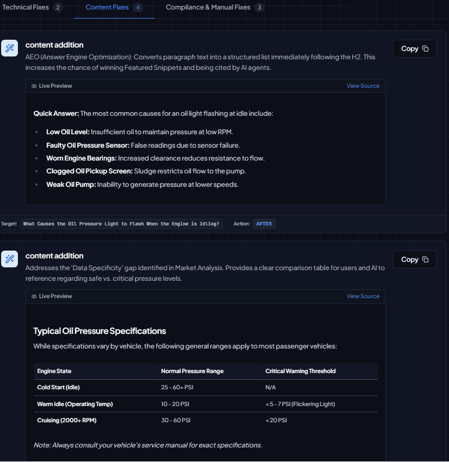Click the count badge on the Technical Fixes tab

(x=57, y=8)
